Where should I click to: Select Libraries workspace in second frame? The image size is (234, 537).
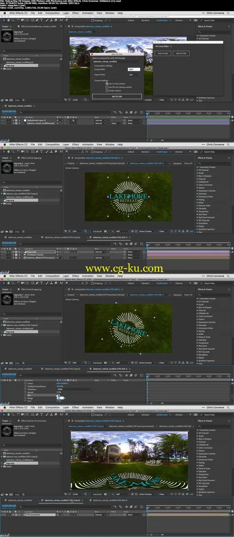point(179,152)
